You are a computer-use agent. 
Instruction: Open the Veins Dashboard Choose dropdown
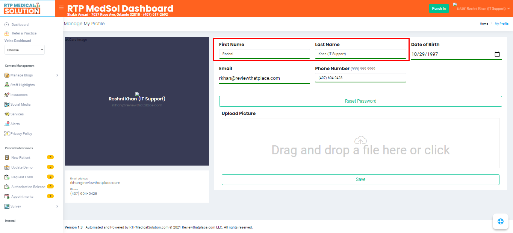point(24,50)
